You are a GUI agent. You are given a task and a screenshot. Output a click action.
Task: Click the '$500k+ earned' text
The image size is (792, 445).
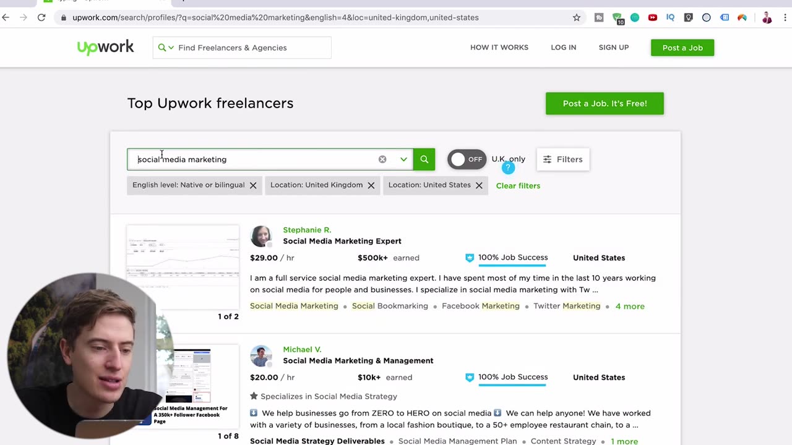coord(389,258)
